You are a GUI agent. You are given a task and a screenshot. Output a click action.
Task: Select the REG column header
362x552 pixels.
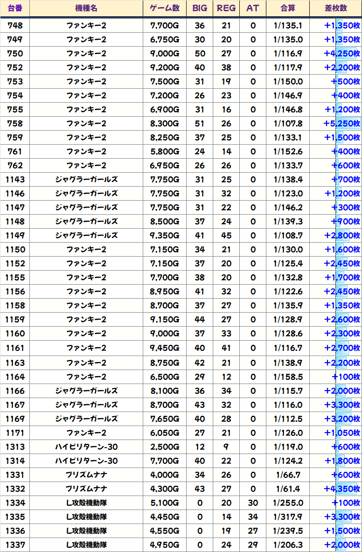(226, 8)
